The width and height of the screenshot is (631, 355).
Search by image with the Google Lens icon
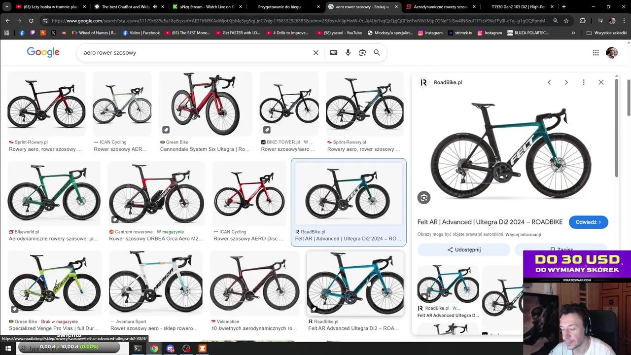click(x=362, y=53)
